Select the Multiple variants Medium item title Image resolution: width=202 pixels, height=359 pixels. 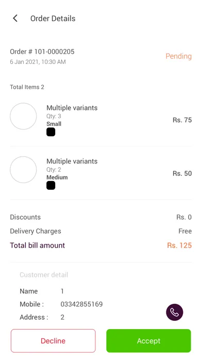[x=72, y=161]
